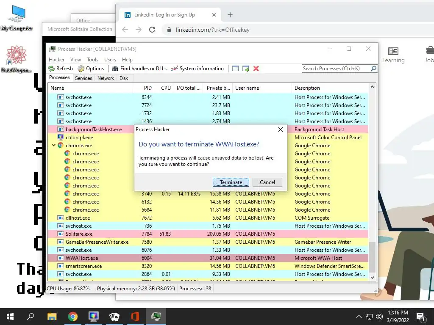Select the dllhost.exe process row

click(x=208, y=218)
